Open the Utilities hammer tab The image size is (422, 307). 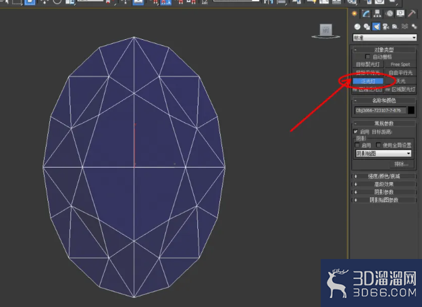412,14
